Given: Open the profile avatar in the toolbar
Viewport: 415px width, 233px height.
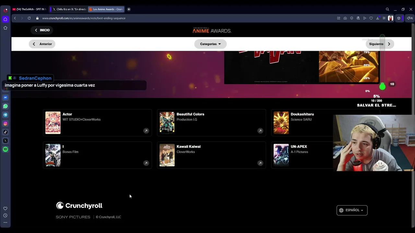Looking at the screenshot, I should (x=391, y=18).
